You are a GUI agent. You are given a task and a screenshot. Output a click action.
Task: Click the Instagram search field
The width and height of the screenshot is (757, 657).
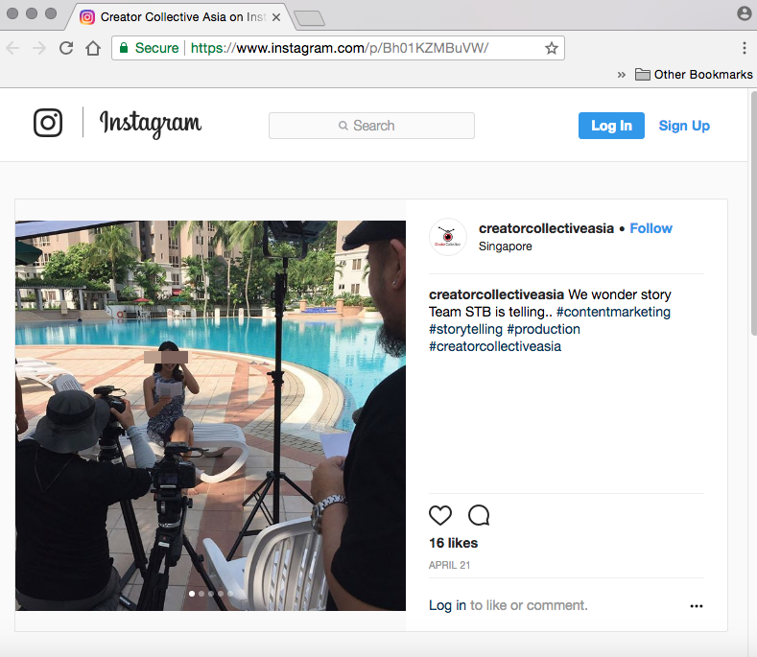pos(371,126)
